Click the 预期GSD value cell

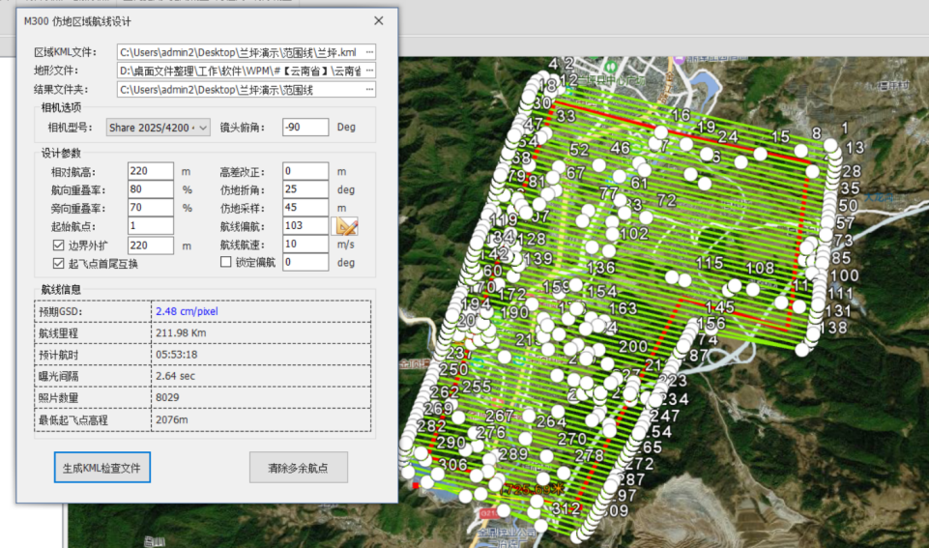pyautogui.click(x=261, y=312)
